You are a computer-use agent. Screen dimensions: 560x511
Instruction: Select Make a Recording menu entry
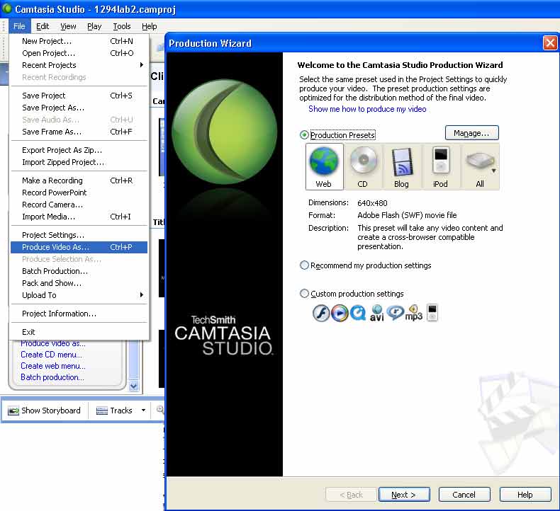(79, 180)
